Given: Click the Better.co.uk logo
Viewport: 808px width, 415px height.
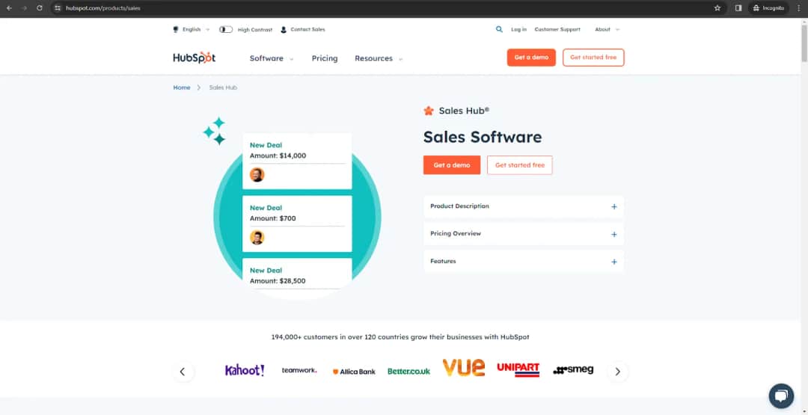Looking at the screenshot, I should [x=408, y=371].
